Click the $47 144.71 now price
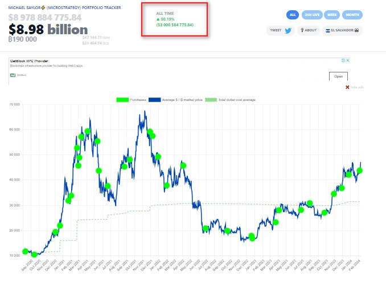Image resolution: width=386 pixels, height=284 pixels. 96,38
